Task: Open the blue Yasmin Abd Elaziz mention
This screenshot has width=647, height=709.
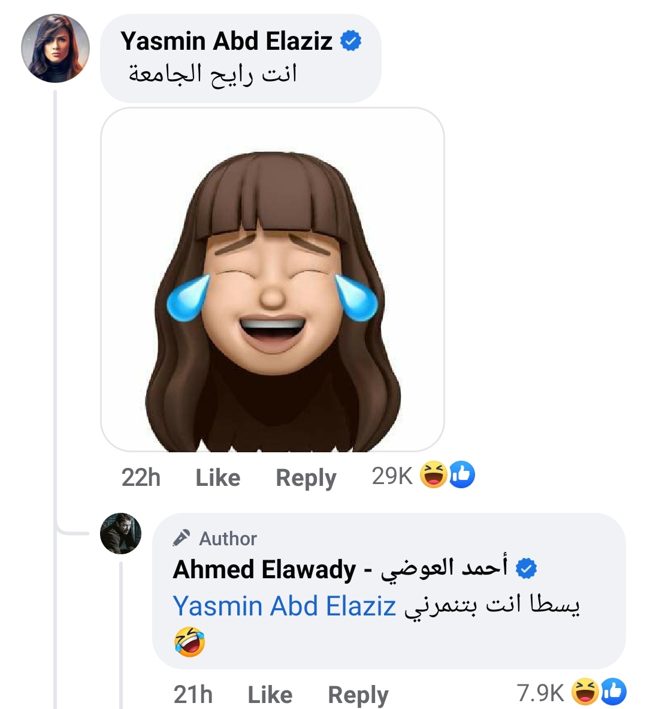Action: tap(285, 606)
